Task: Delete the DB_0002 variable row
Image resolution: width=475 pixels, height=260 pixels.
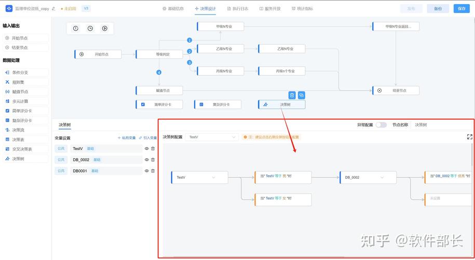Action: [153, 160]
